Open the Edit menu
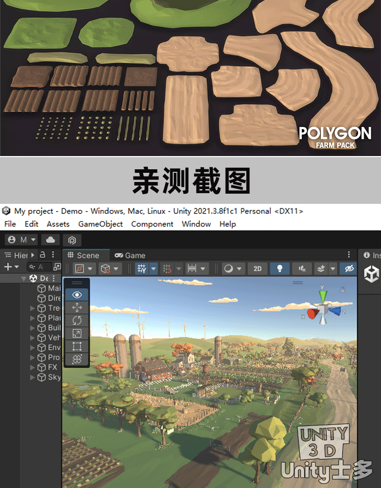 [31, 224]
